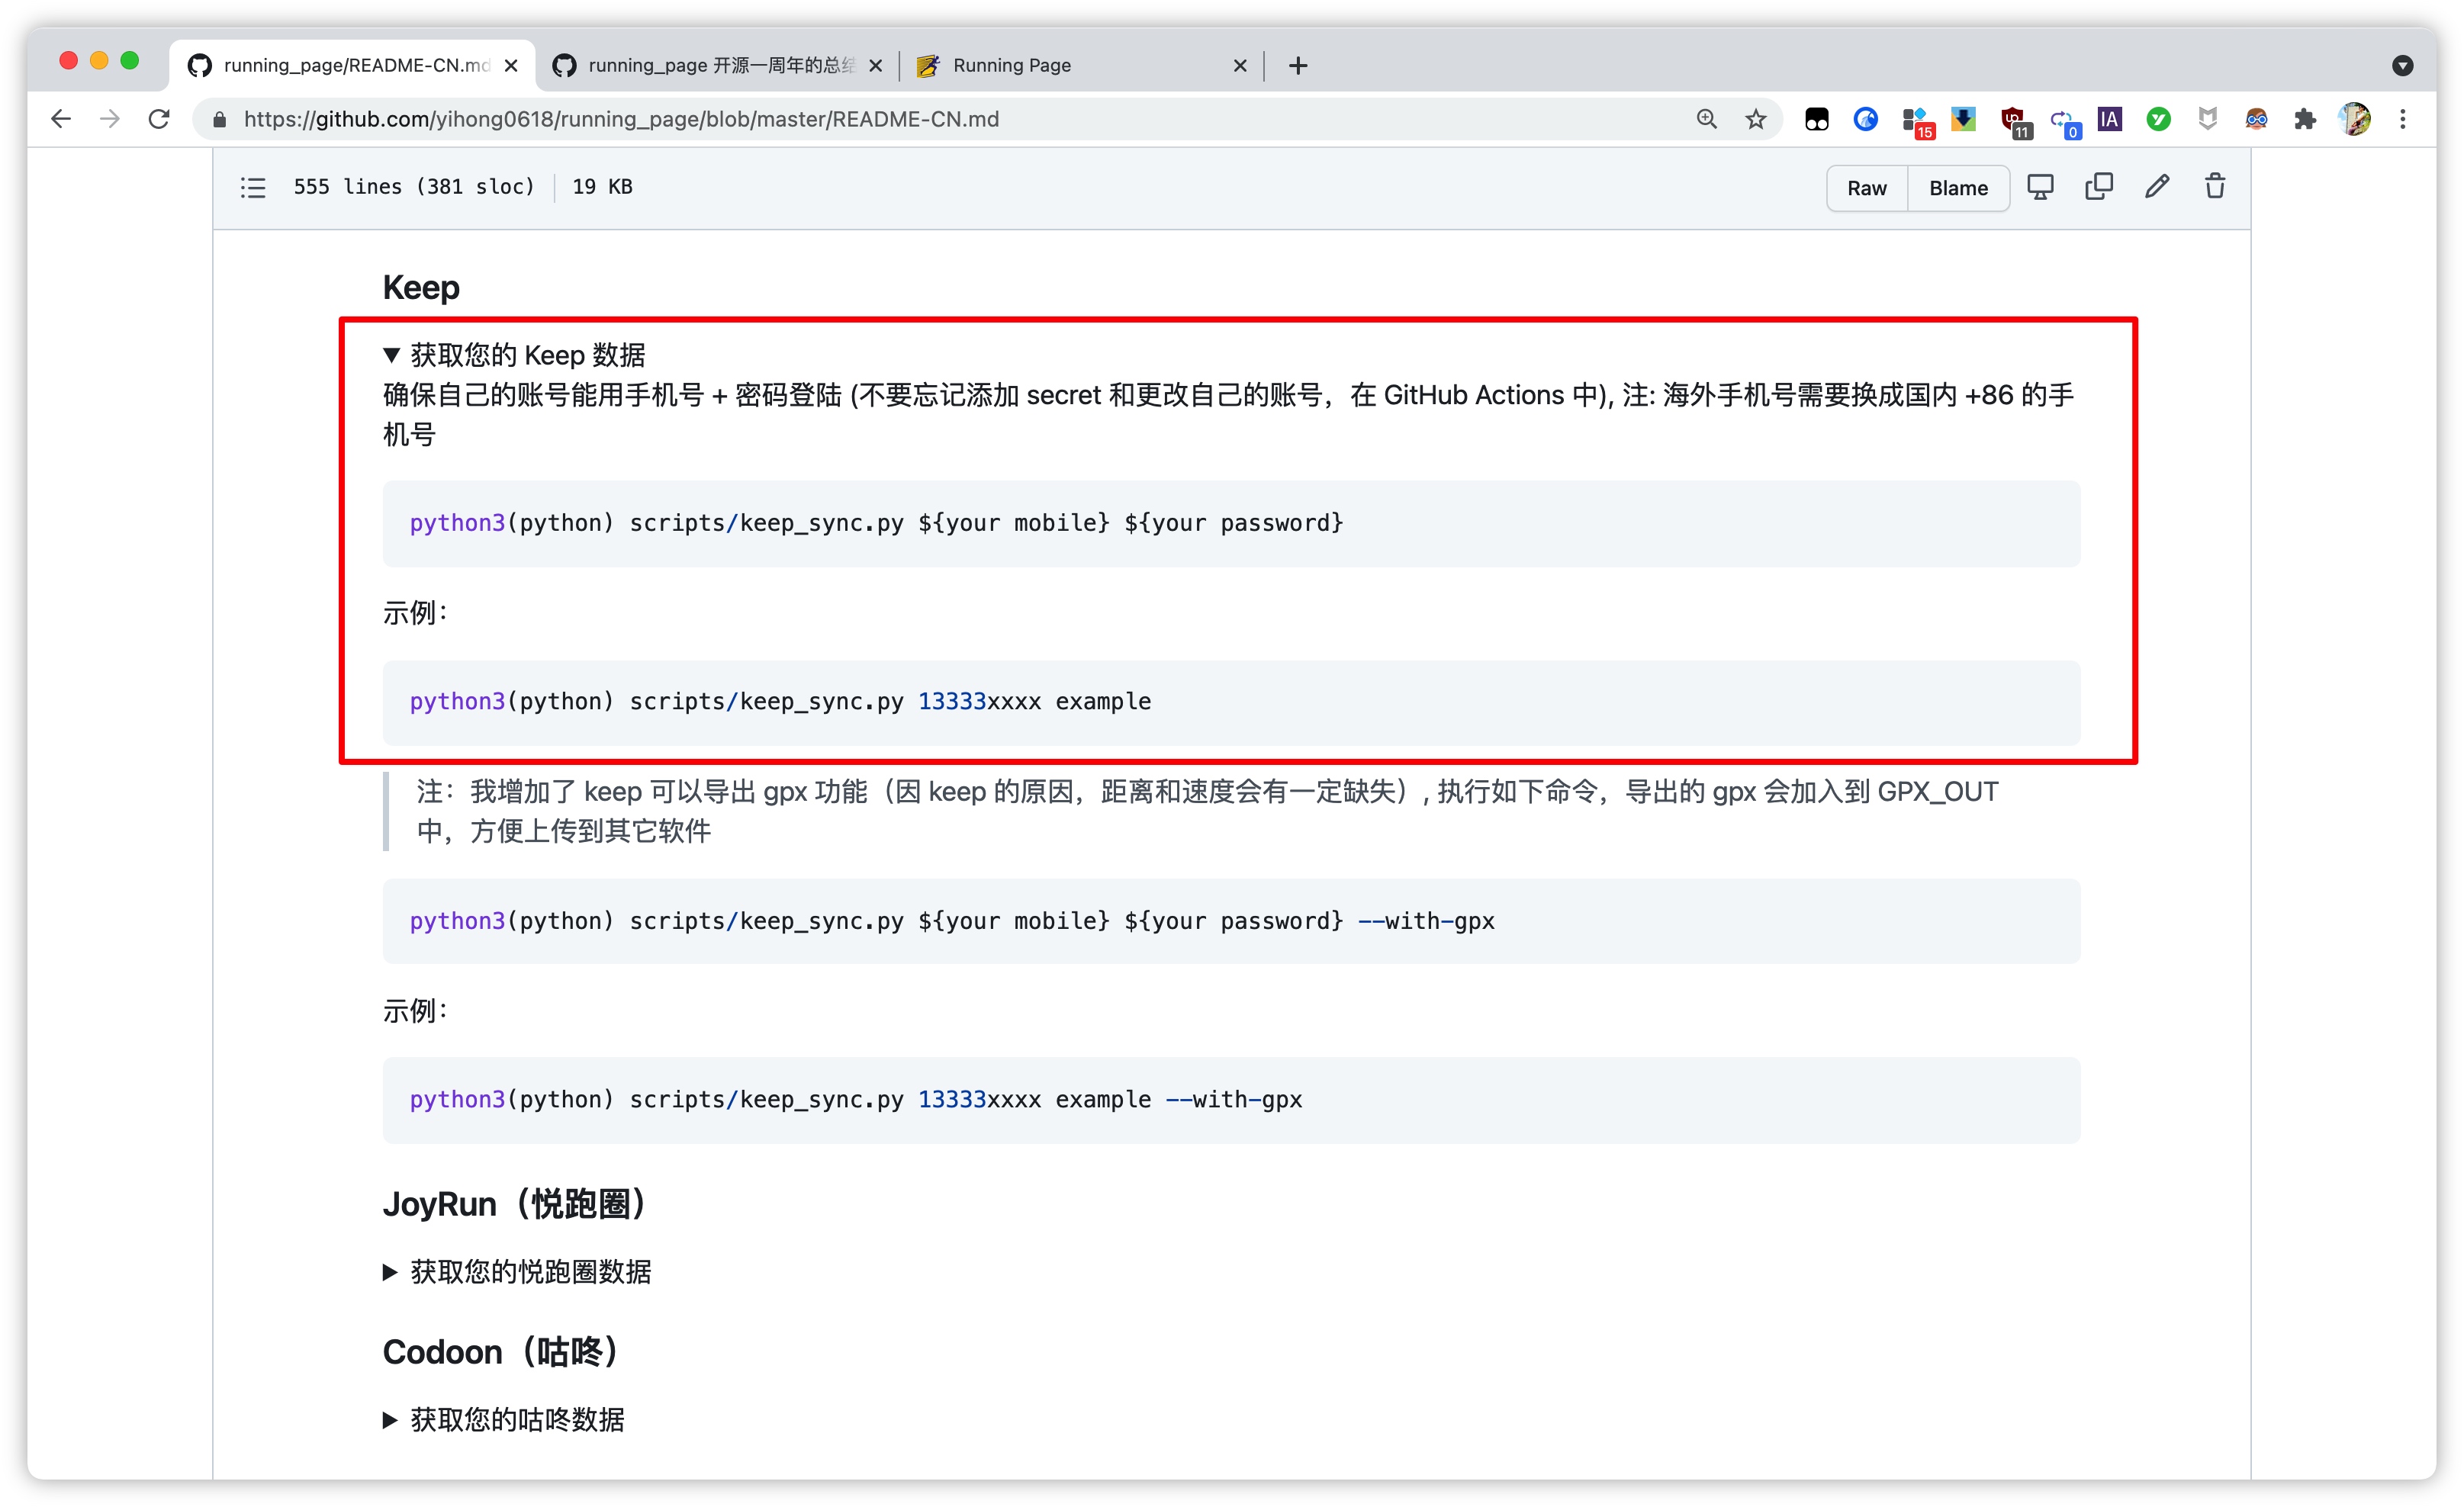Open a new browser tab
The width and height of the screenshot is (2464, 1507).
coord(1298,66)
